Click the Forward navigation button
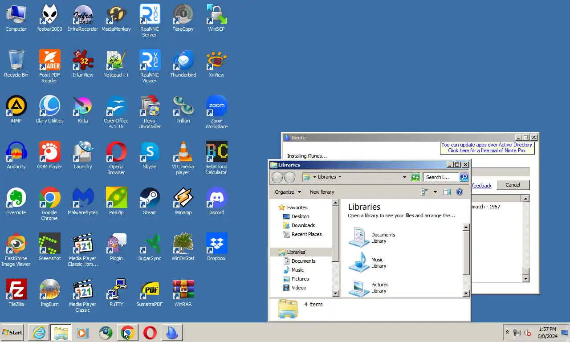This screenshot has height=342, width=570. [x=289, y=177]
